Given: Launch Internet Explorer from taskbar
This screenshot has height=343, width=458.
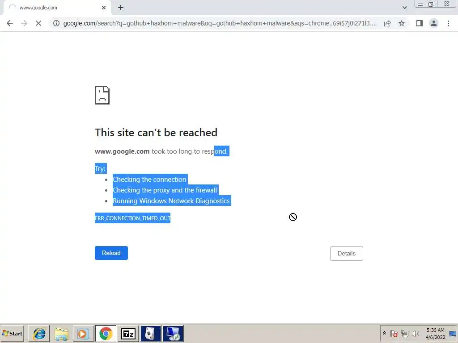Looking at the screenshot, I should (x=39, y=333).
